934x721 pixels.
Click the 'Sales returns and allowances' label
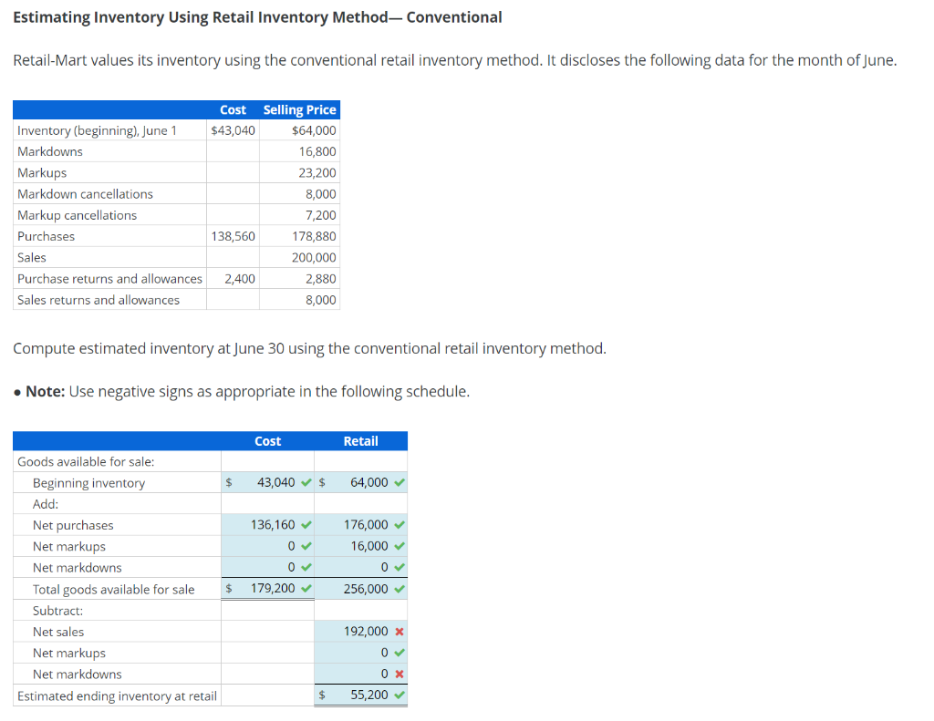[99, 300]
